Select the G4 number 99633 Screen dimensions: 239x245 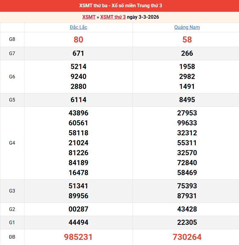(187, 123)
